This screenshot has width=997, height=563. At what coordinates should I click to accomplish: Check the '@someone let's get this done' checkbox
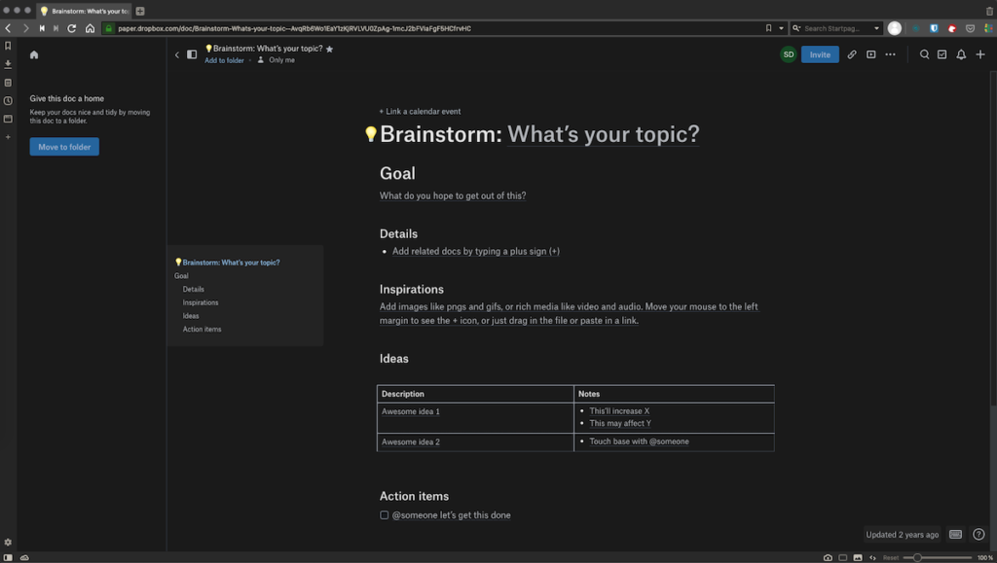pos(384,514)
